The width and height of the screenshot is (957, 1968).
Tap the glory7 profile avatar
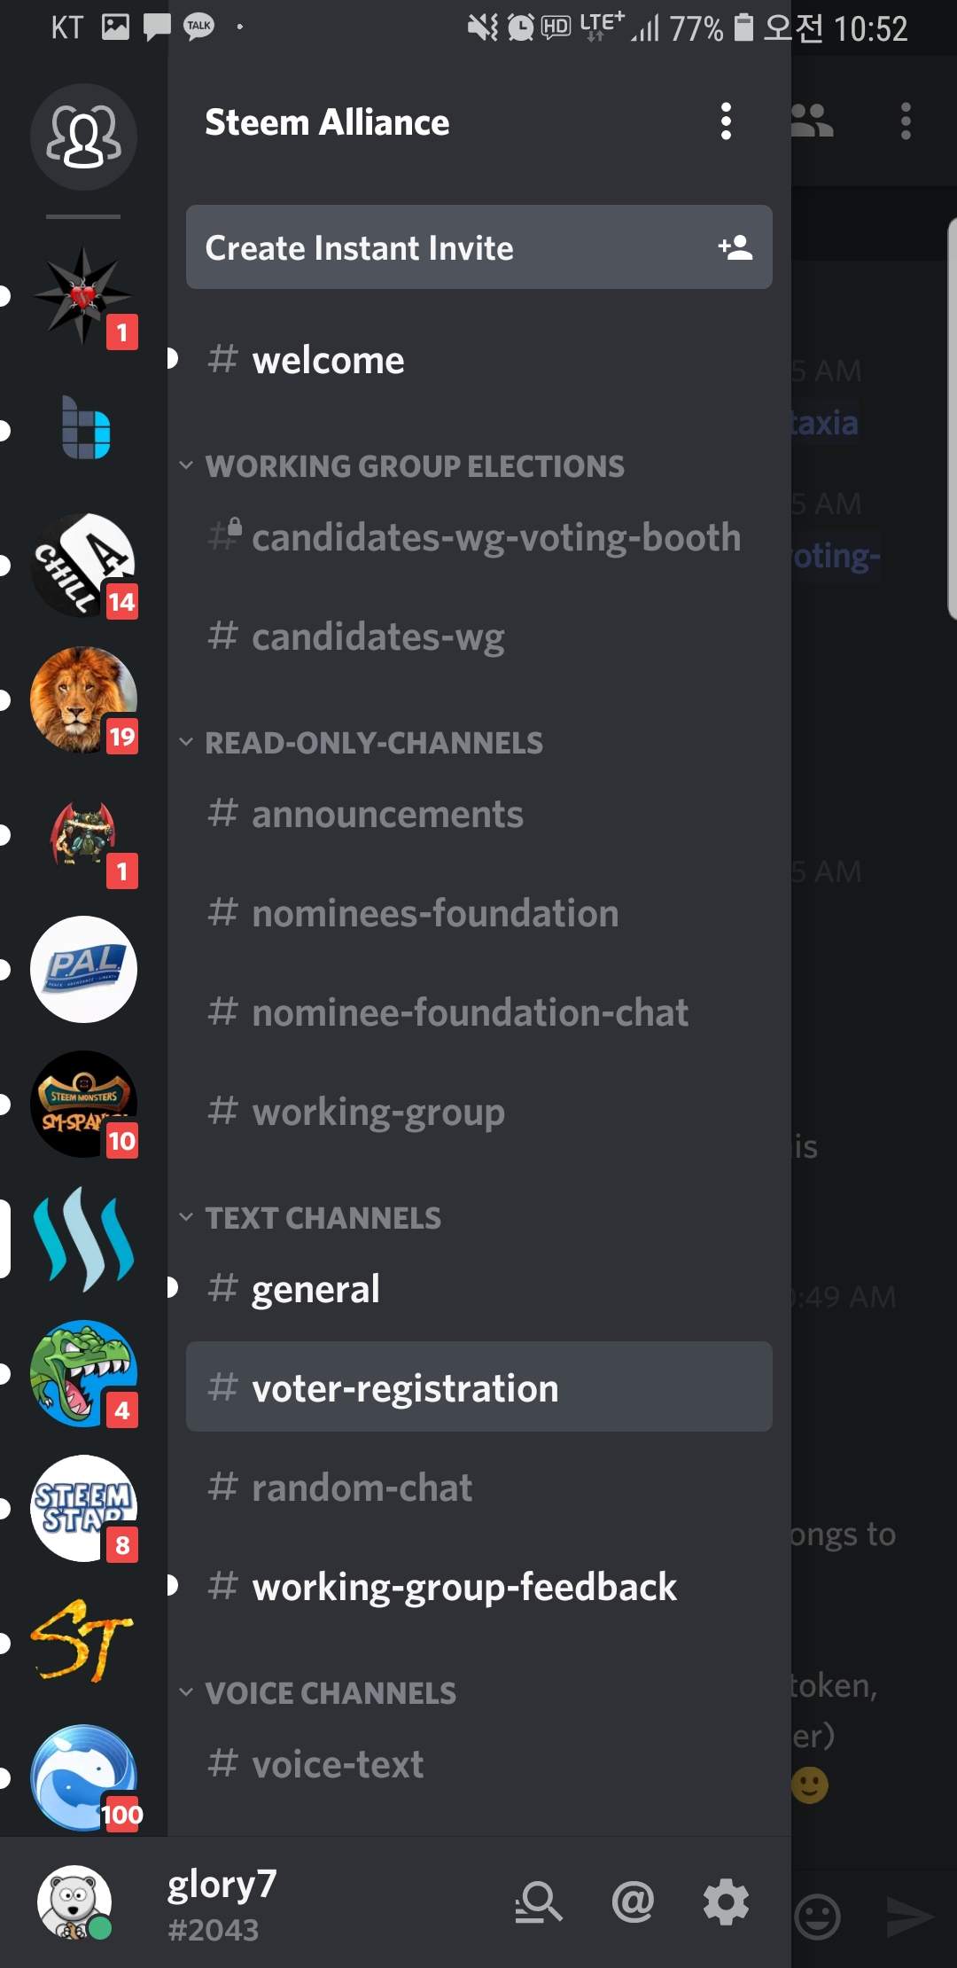pyautogui.click(x=74, y=1902)
